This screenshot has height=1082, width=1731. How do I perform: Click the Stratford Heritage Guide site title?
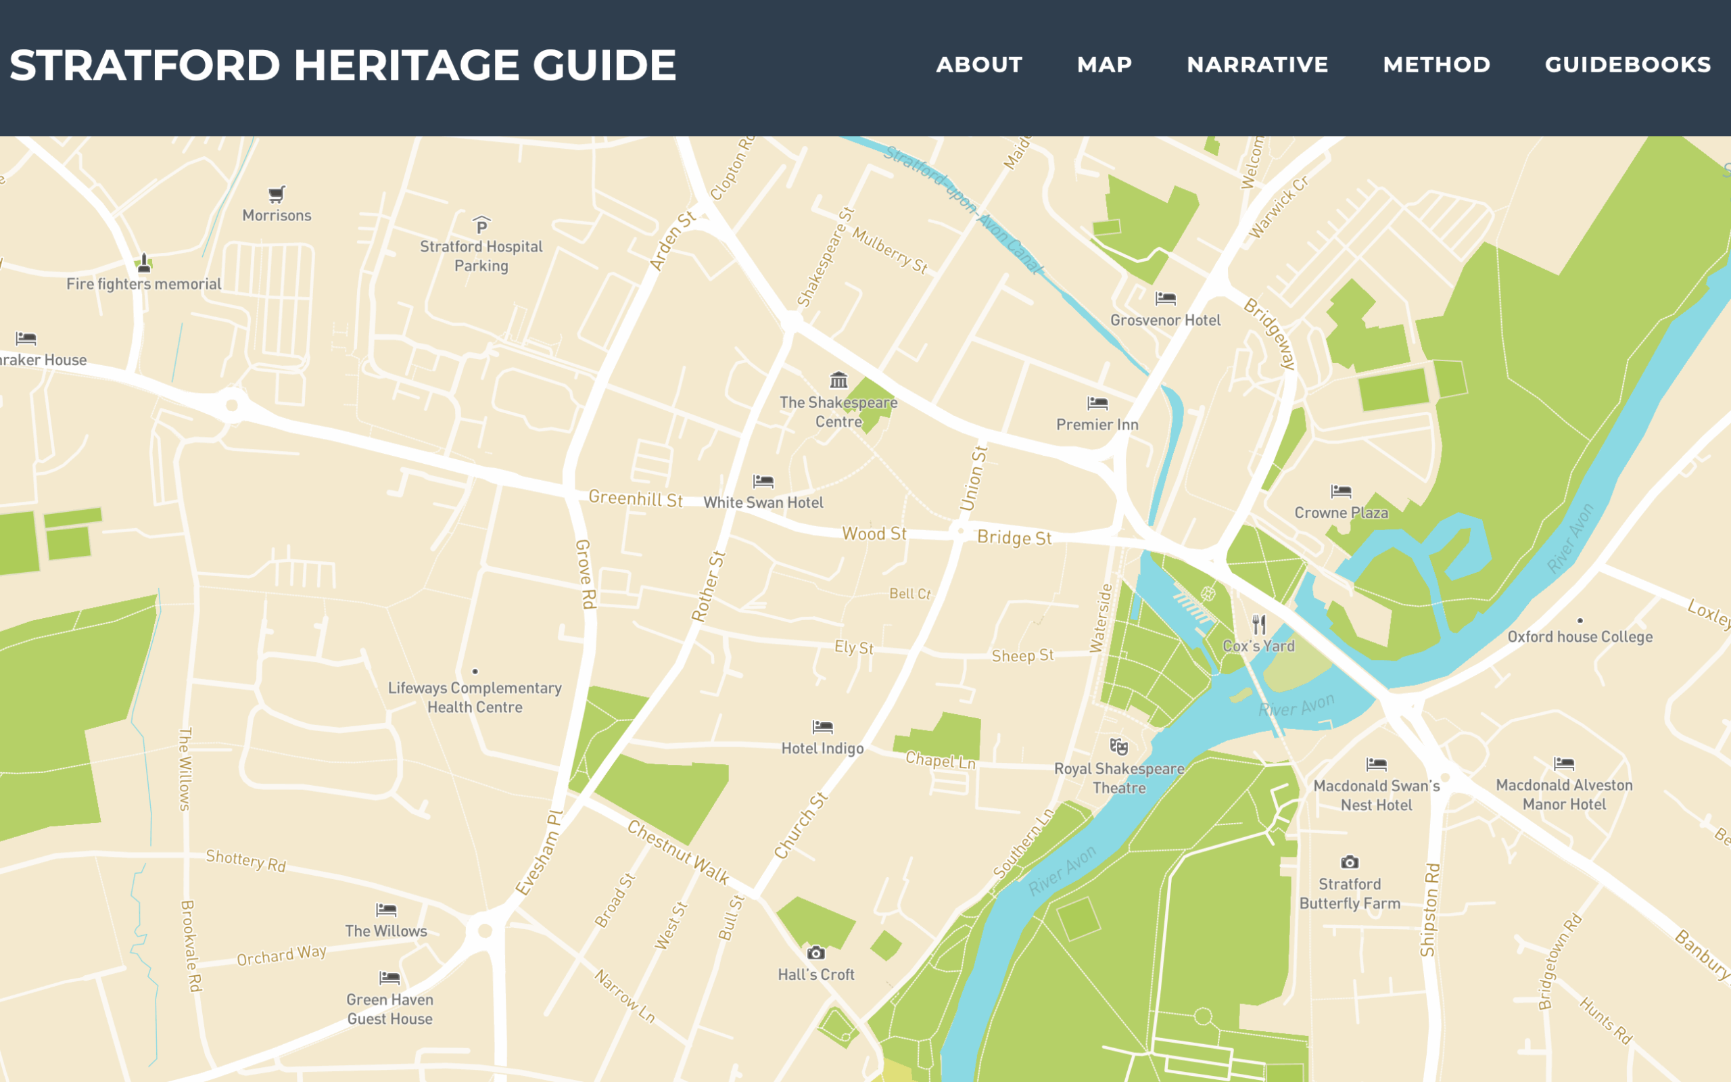click(343, 65)
